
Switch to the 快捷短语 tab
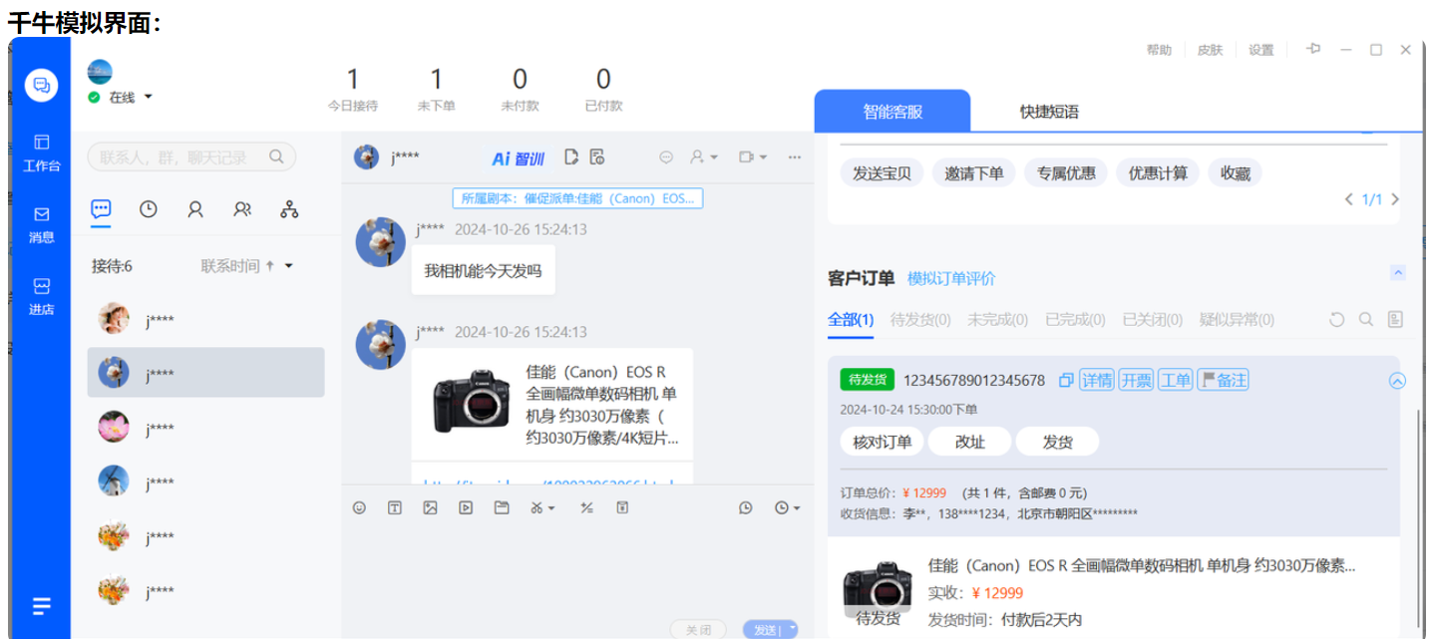[x=1049, y=112]
